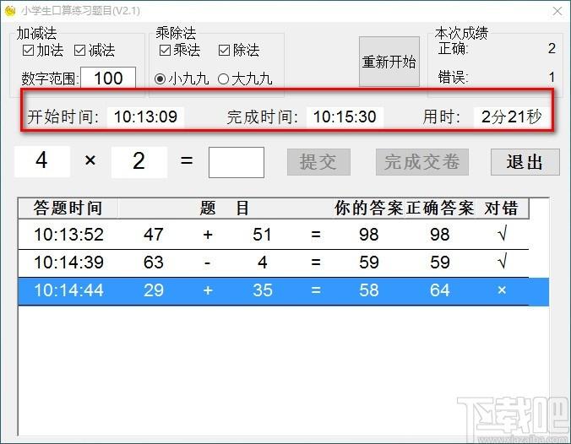The image size is (571, 444).
Task: Click the 提交 button
Action: 318,162
